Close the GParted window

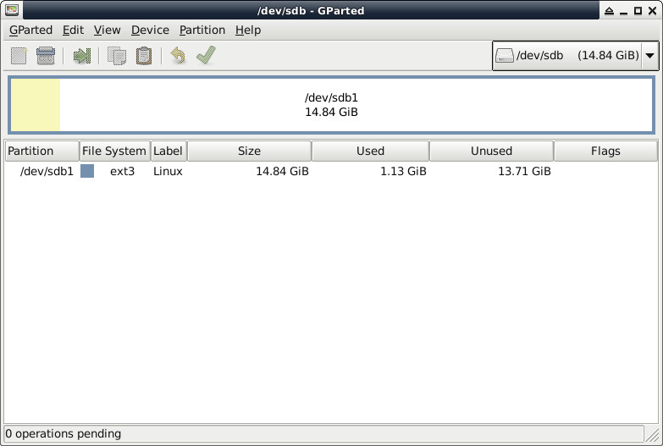pos(653,10)
